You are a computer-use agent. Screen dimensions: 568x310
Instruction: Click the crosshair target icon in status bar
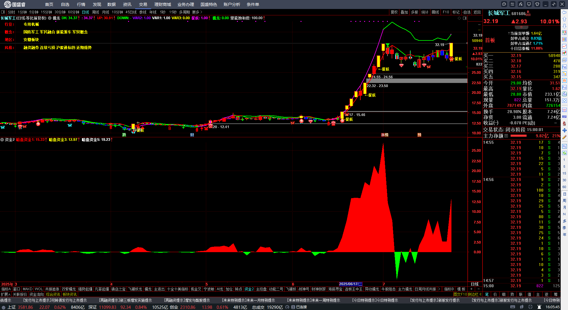pyautogui.click(x=531, y=307)
